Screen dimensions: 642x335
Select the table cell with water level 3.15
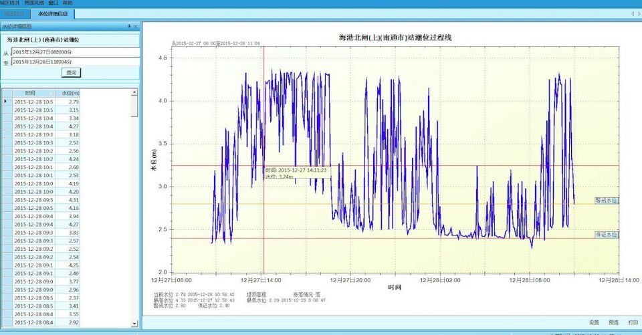pos(68,110)
